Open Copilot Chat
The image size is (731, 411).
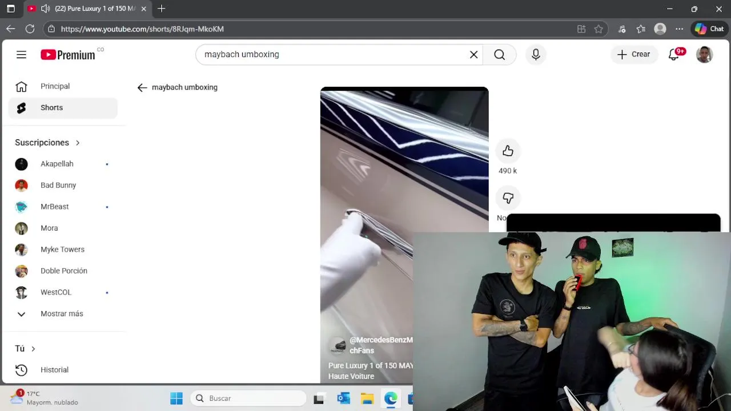[709, 29]
